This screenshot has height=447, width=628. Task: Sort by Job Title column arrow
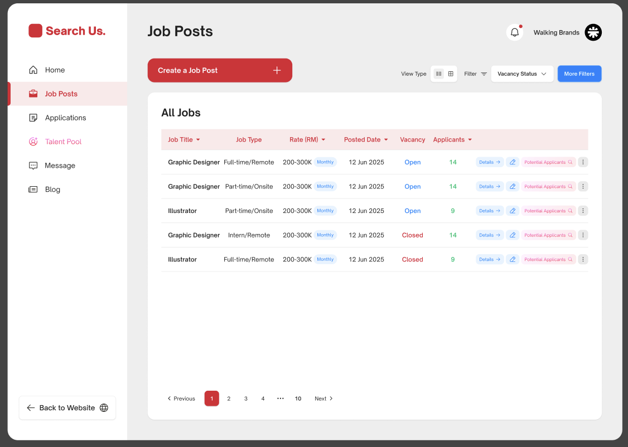tap(198, 140)
